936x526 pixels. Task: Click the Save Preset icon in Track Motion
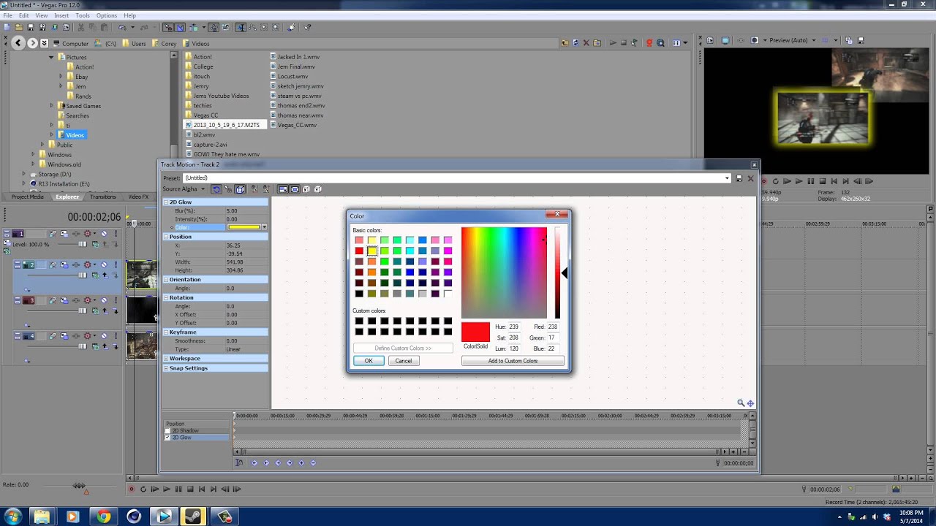739,178
